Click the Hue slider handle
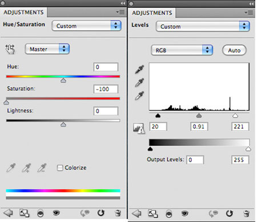This screenshot has height=222, width=257. pyautogui.click(x=63, y=80)
